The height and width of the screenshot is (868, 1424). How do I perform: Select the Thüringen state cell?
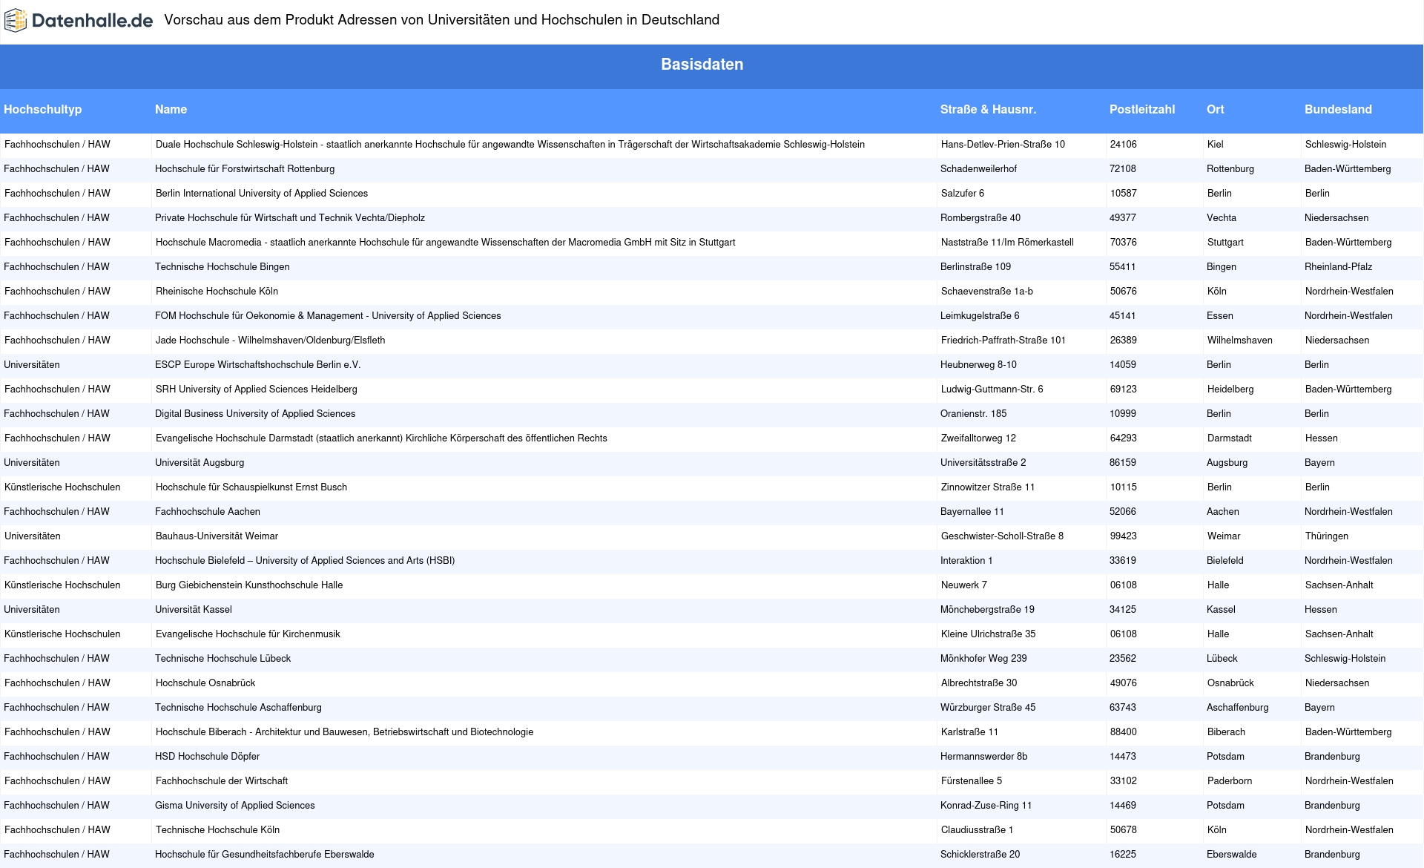1326,536
